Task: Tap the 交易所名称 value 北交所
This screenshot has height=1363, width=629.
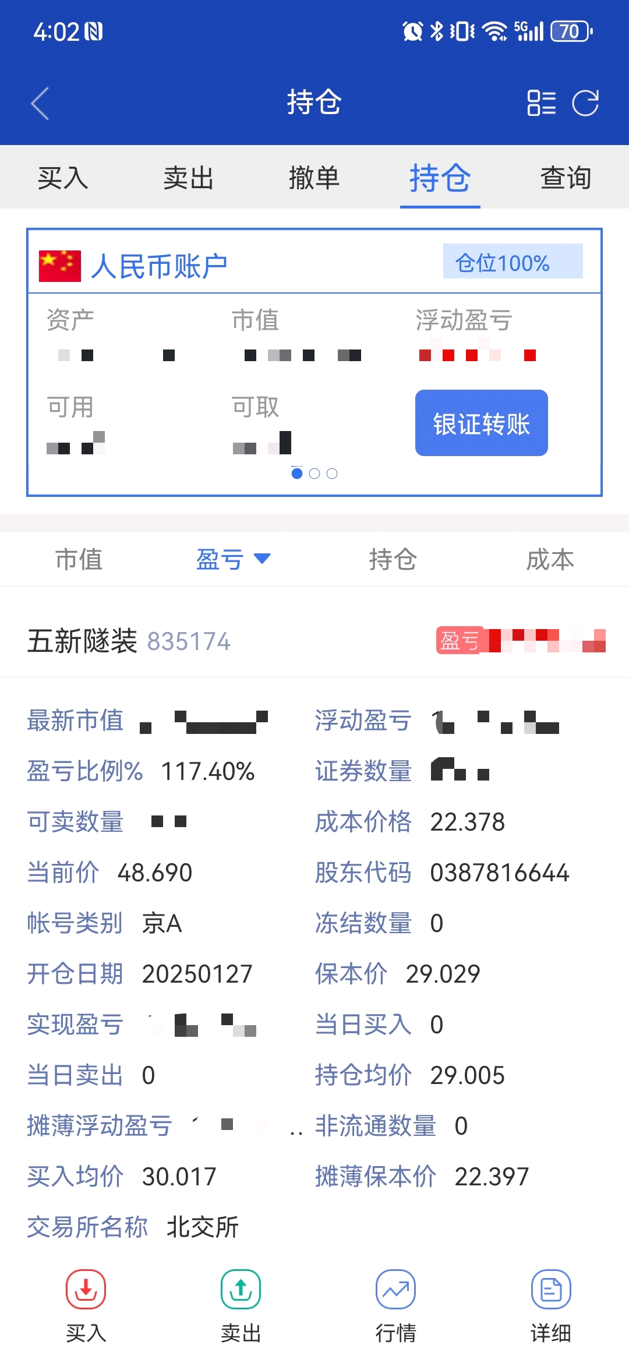Action: (203, 1228)
